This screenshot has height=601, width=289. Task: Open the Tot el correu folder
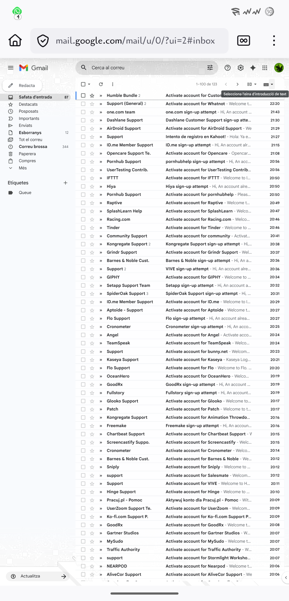pyautogui.click(x=31, y=140)
